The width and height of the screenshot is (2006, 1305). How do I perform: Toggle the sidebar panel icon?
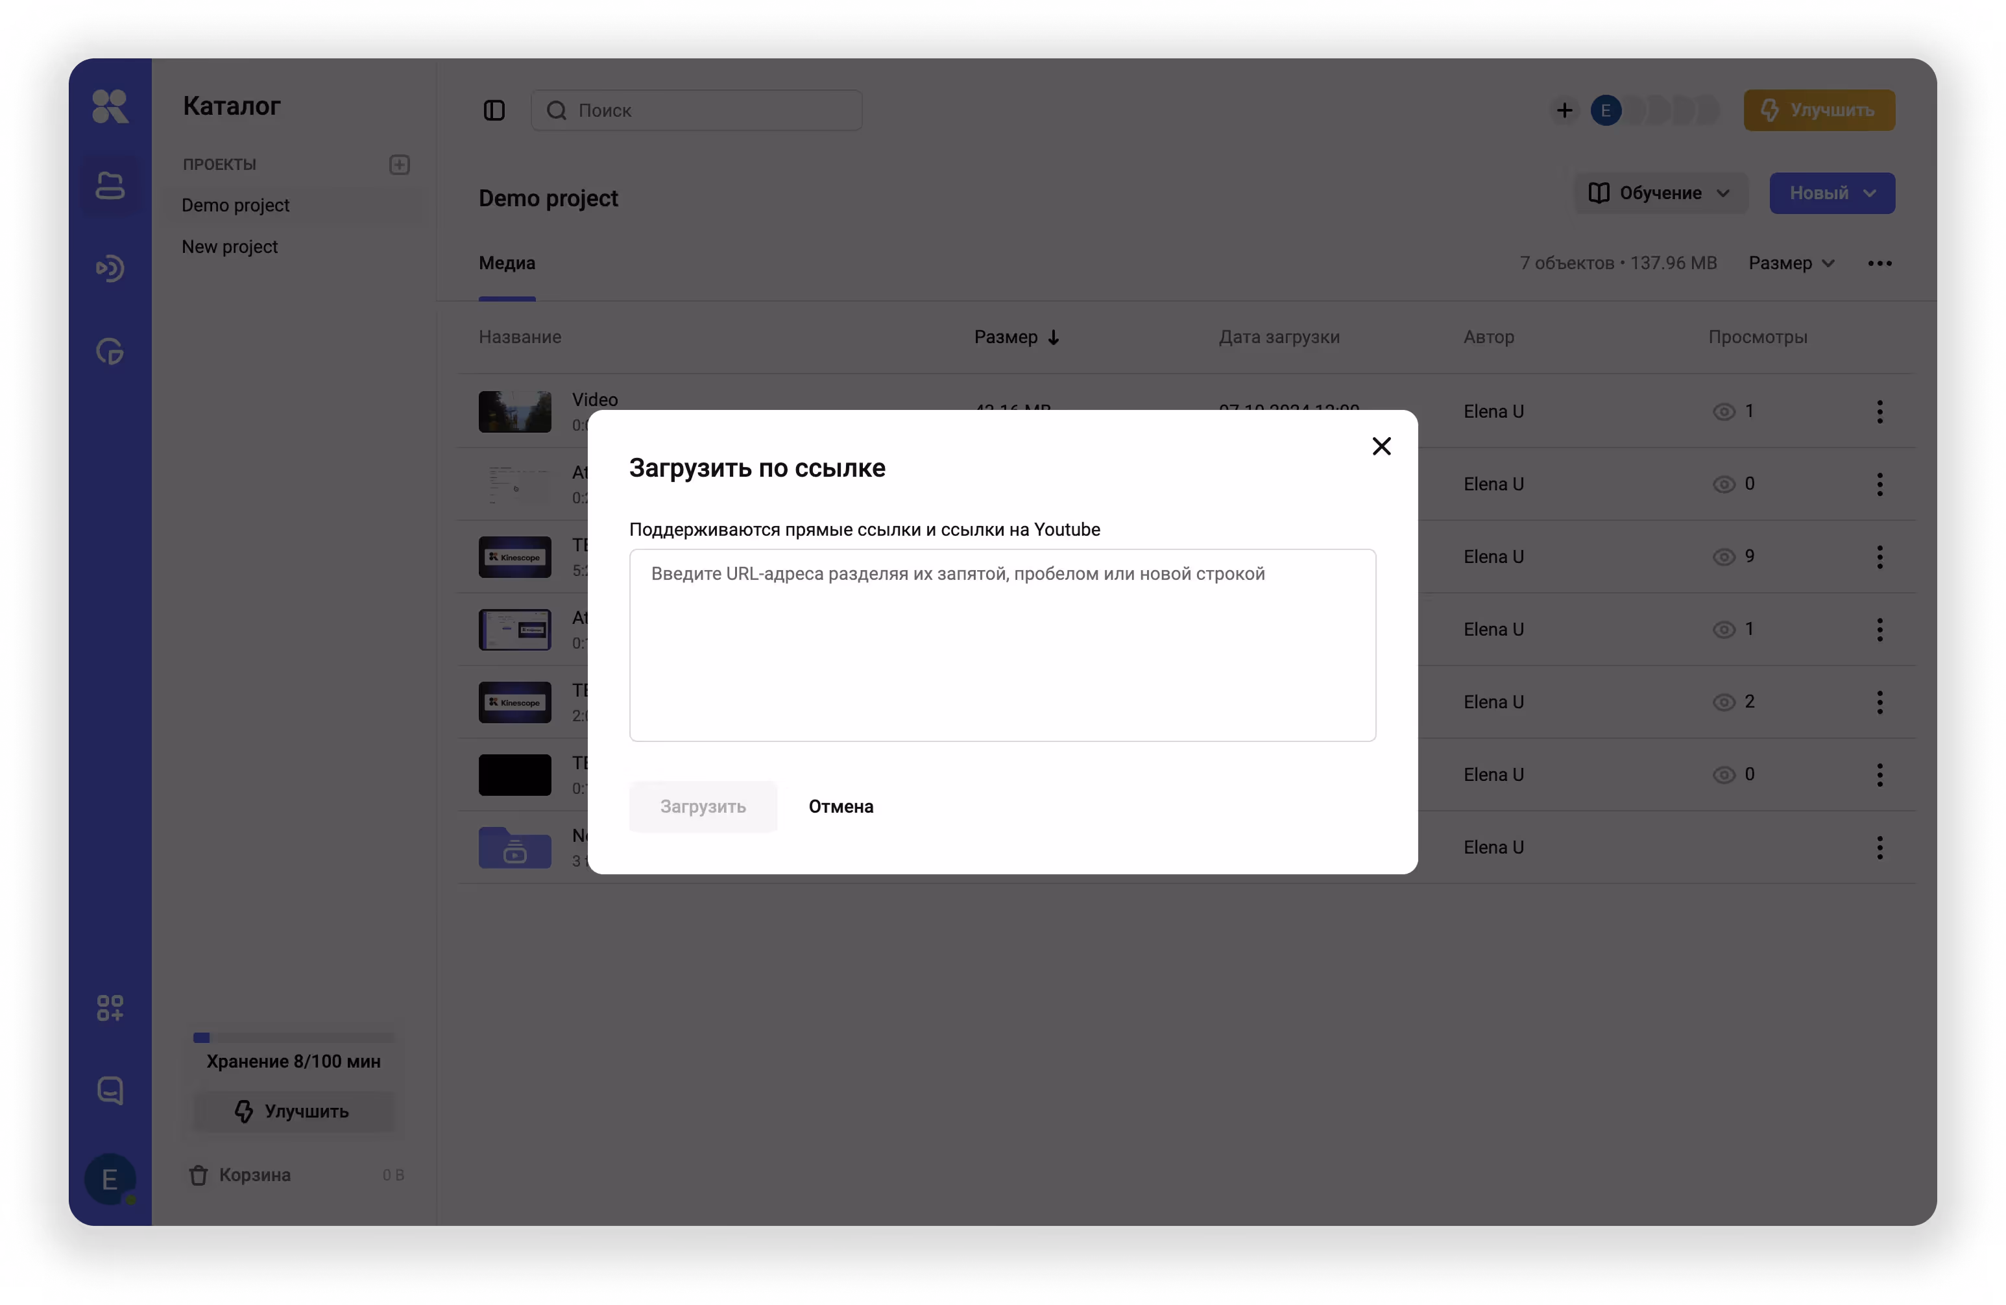[x=494, y=110]
